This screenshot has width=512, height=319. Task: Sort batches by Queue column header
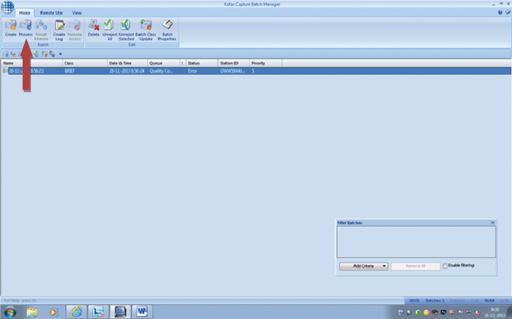pos(156,63)
